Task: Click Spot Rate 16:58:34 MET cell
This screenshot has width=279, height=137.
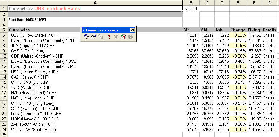Action: [x=95, y=20]
